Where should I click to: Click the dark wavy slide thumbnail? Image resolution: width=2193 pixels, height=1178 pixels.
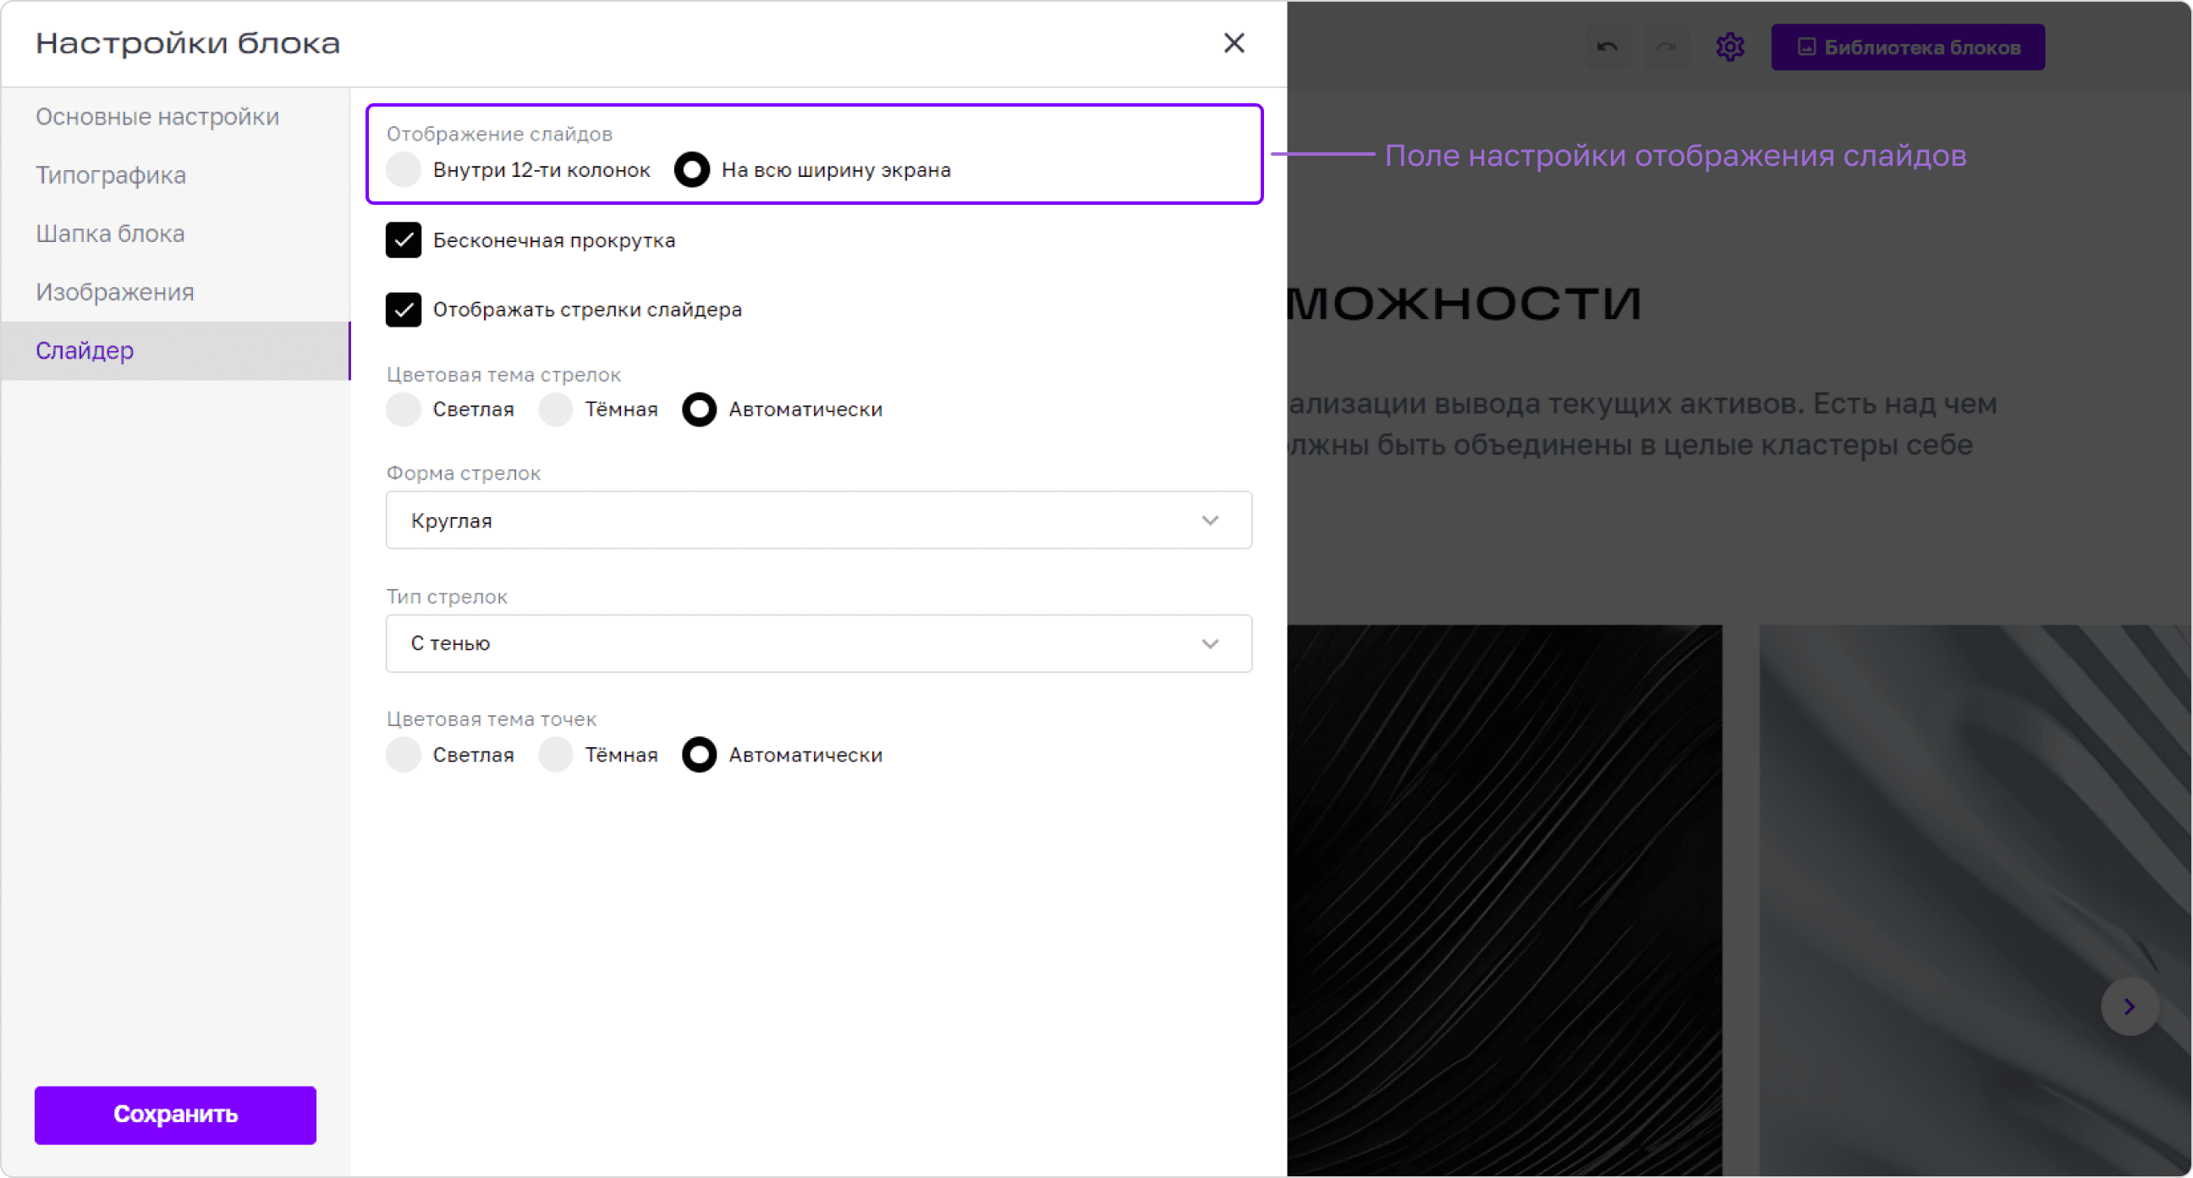1504,900
